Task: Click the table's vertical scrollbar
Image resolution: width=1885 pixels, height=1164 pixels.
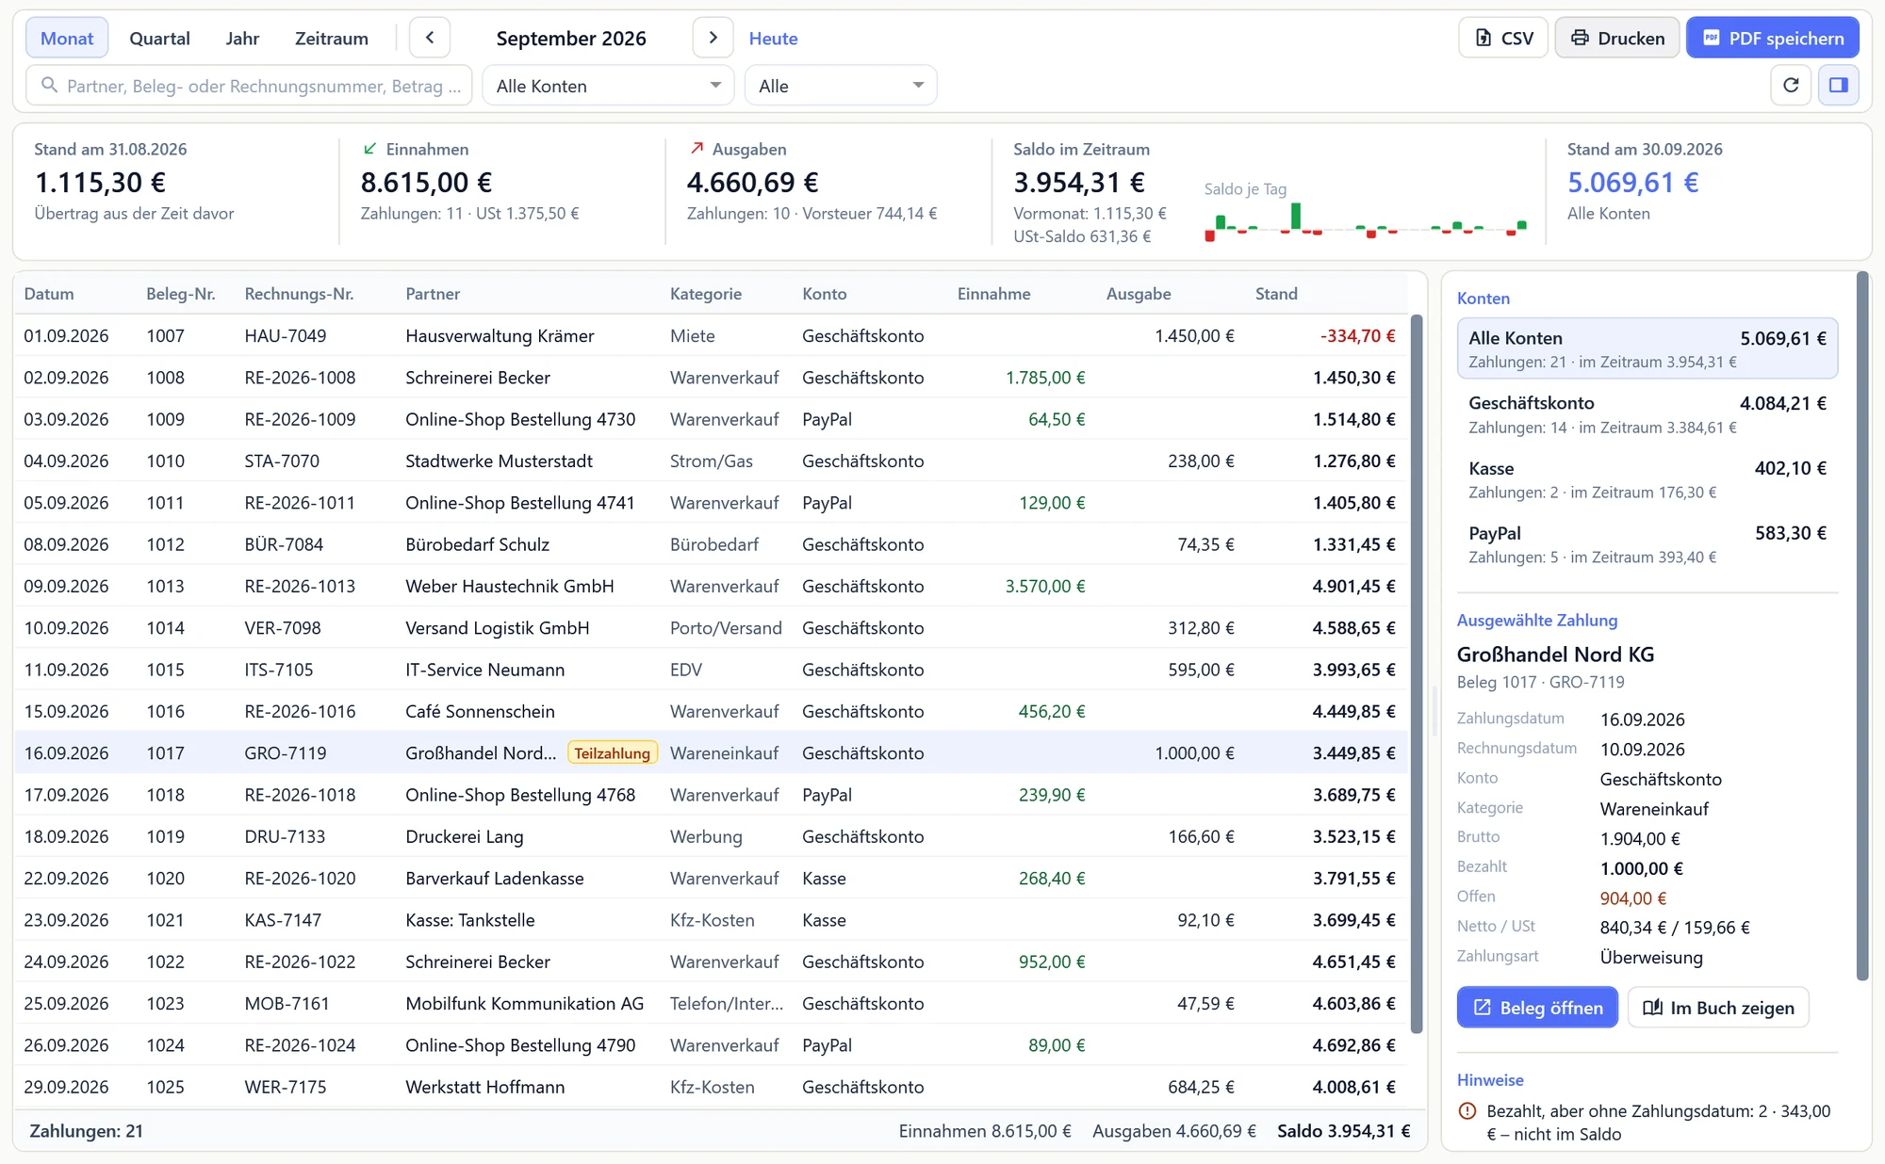Action: pyautogui.click(x=1416, y=674)
